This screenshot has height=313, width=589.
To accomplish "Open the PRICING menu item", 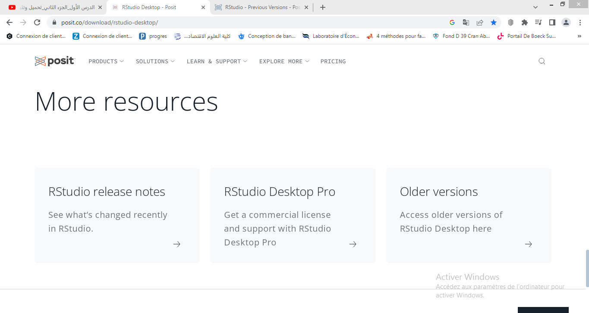I will coord(333,61).
